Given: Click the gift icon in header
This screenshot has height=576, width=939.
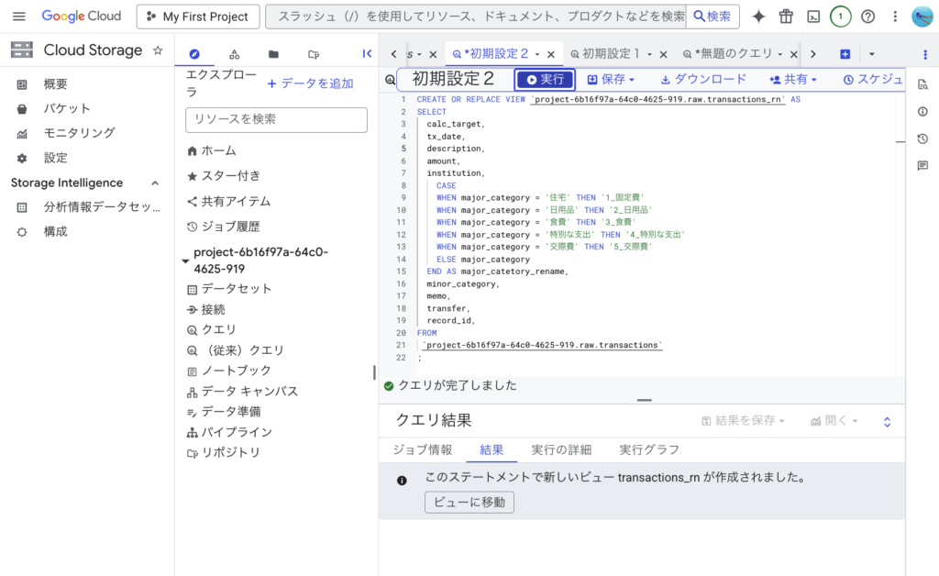Looking at the screenshot, I should click(786, 17).
